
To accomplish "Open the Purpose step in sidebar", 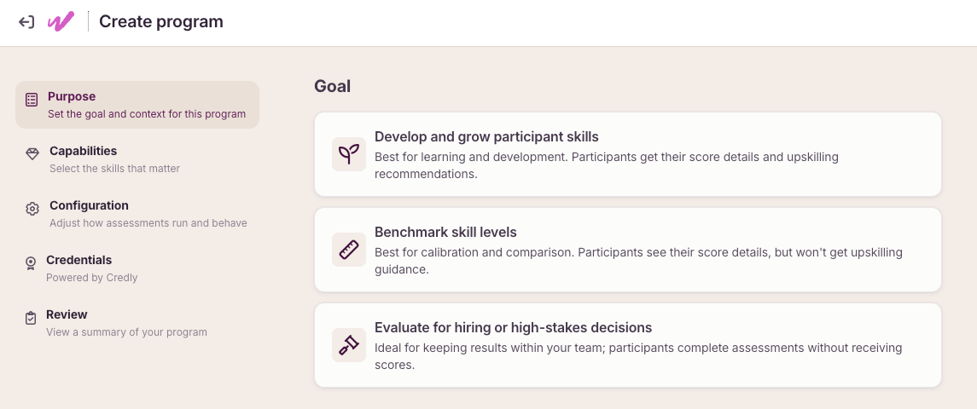I will [x=137, y=105].
